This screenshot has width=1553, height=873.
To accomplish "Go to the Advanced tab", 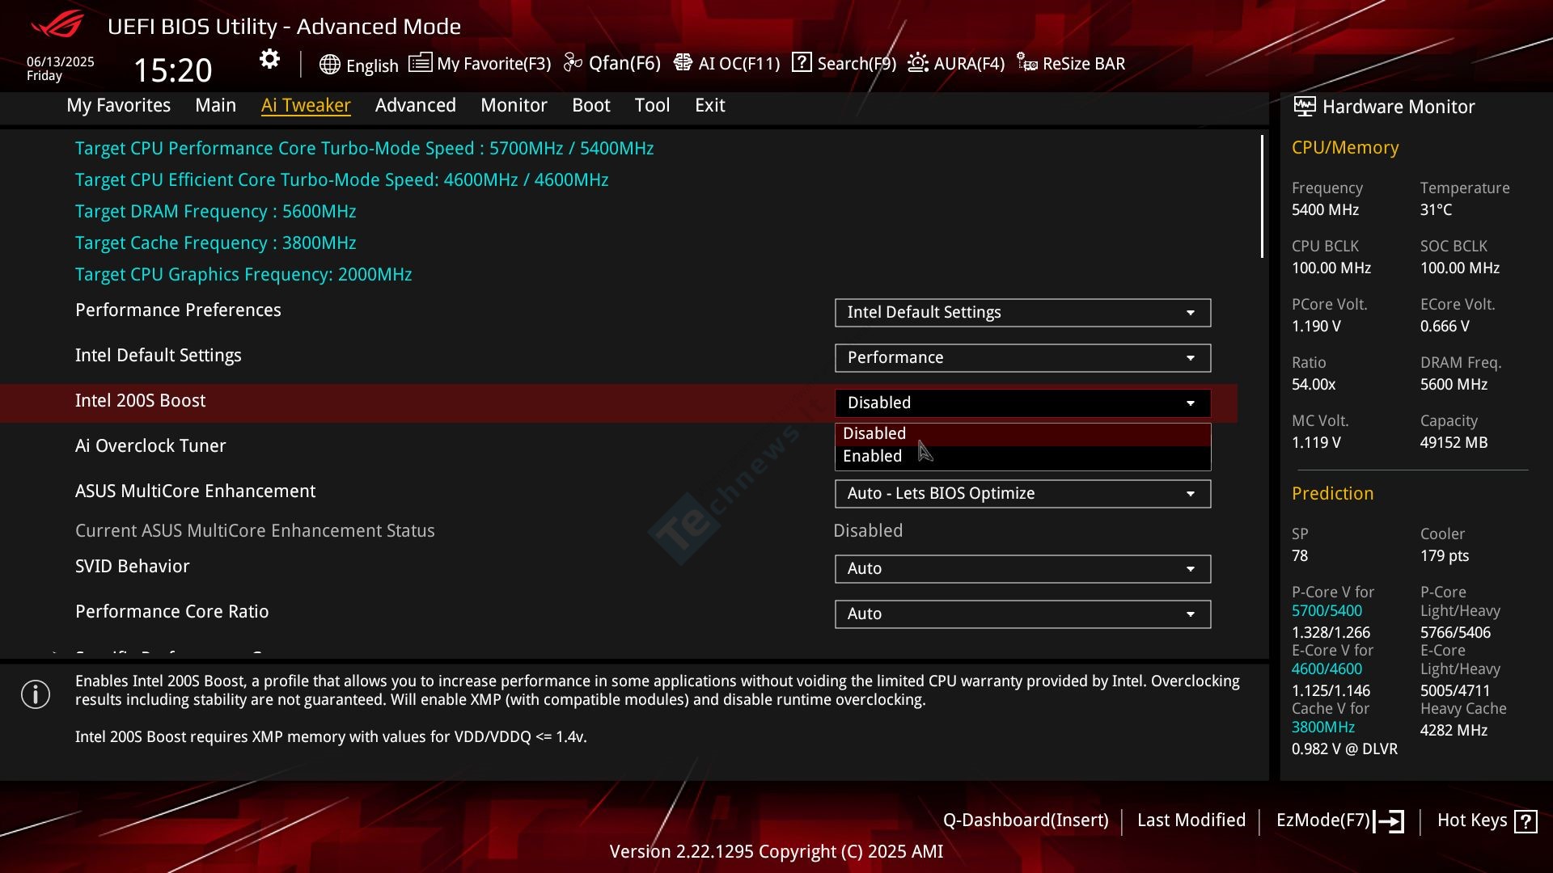I will point(416,105).
